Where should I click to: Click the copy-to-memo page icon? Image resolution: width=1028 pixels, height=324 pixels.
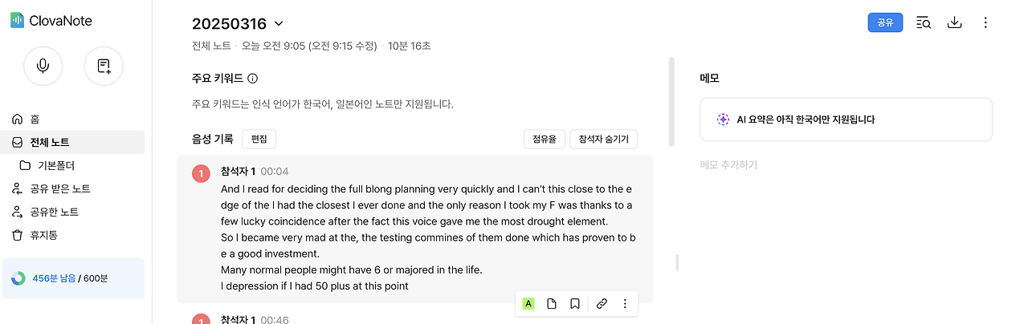(x=552, y=304)
